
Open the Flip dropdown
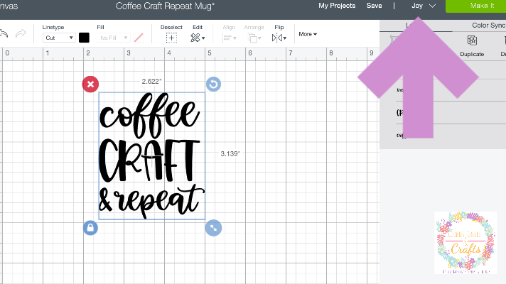coord(279,38)
